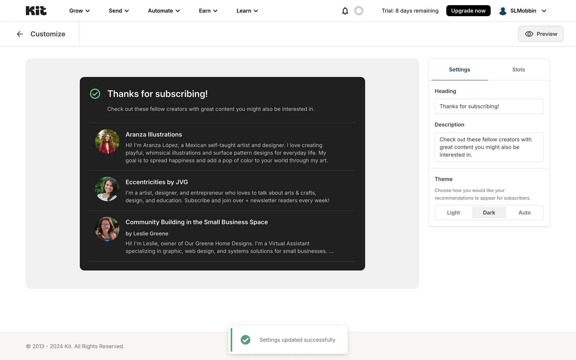This screenshot has height=360, width=576.
Task: Select the Auto theme option
Action: (x=524, y=213)
